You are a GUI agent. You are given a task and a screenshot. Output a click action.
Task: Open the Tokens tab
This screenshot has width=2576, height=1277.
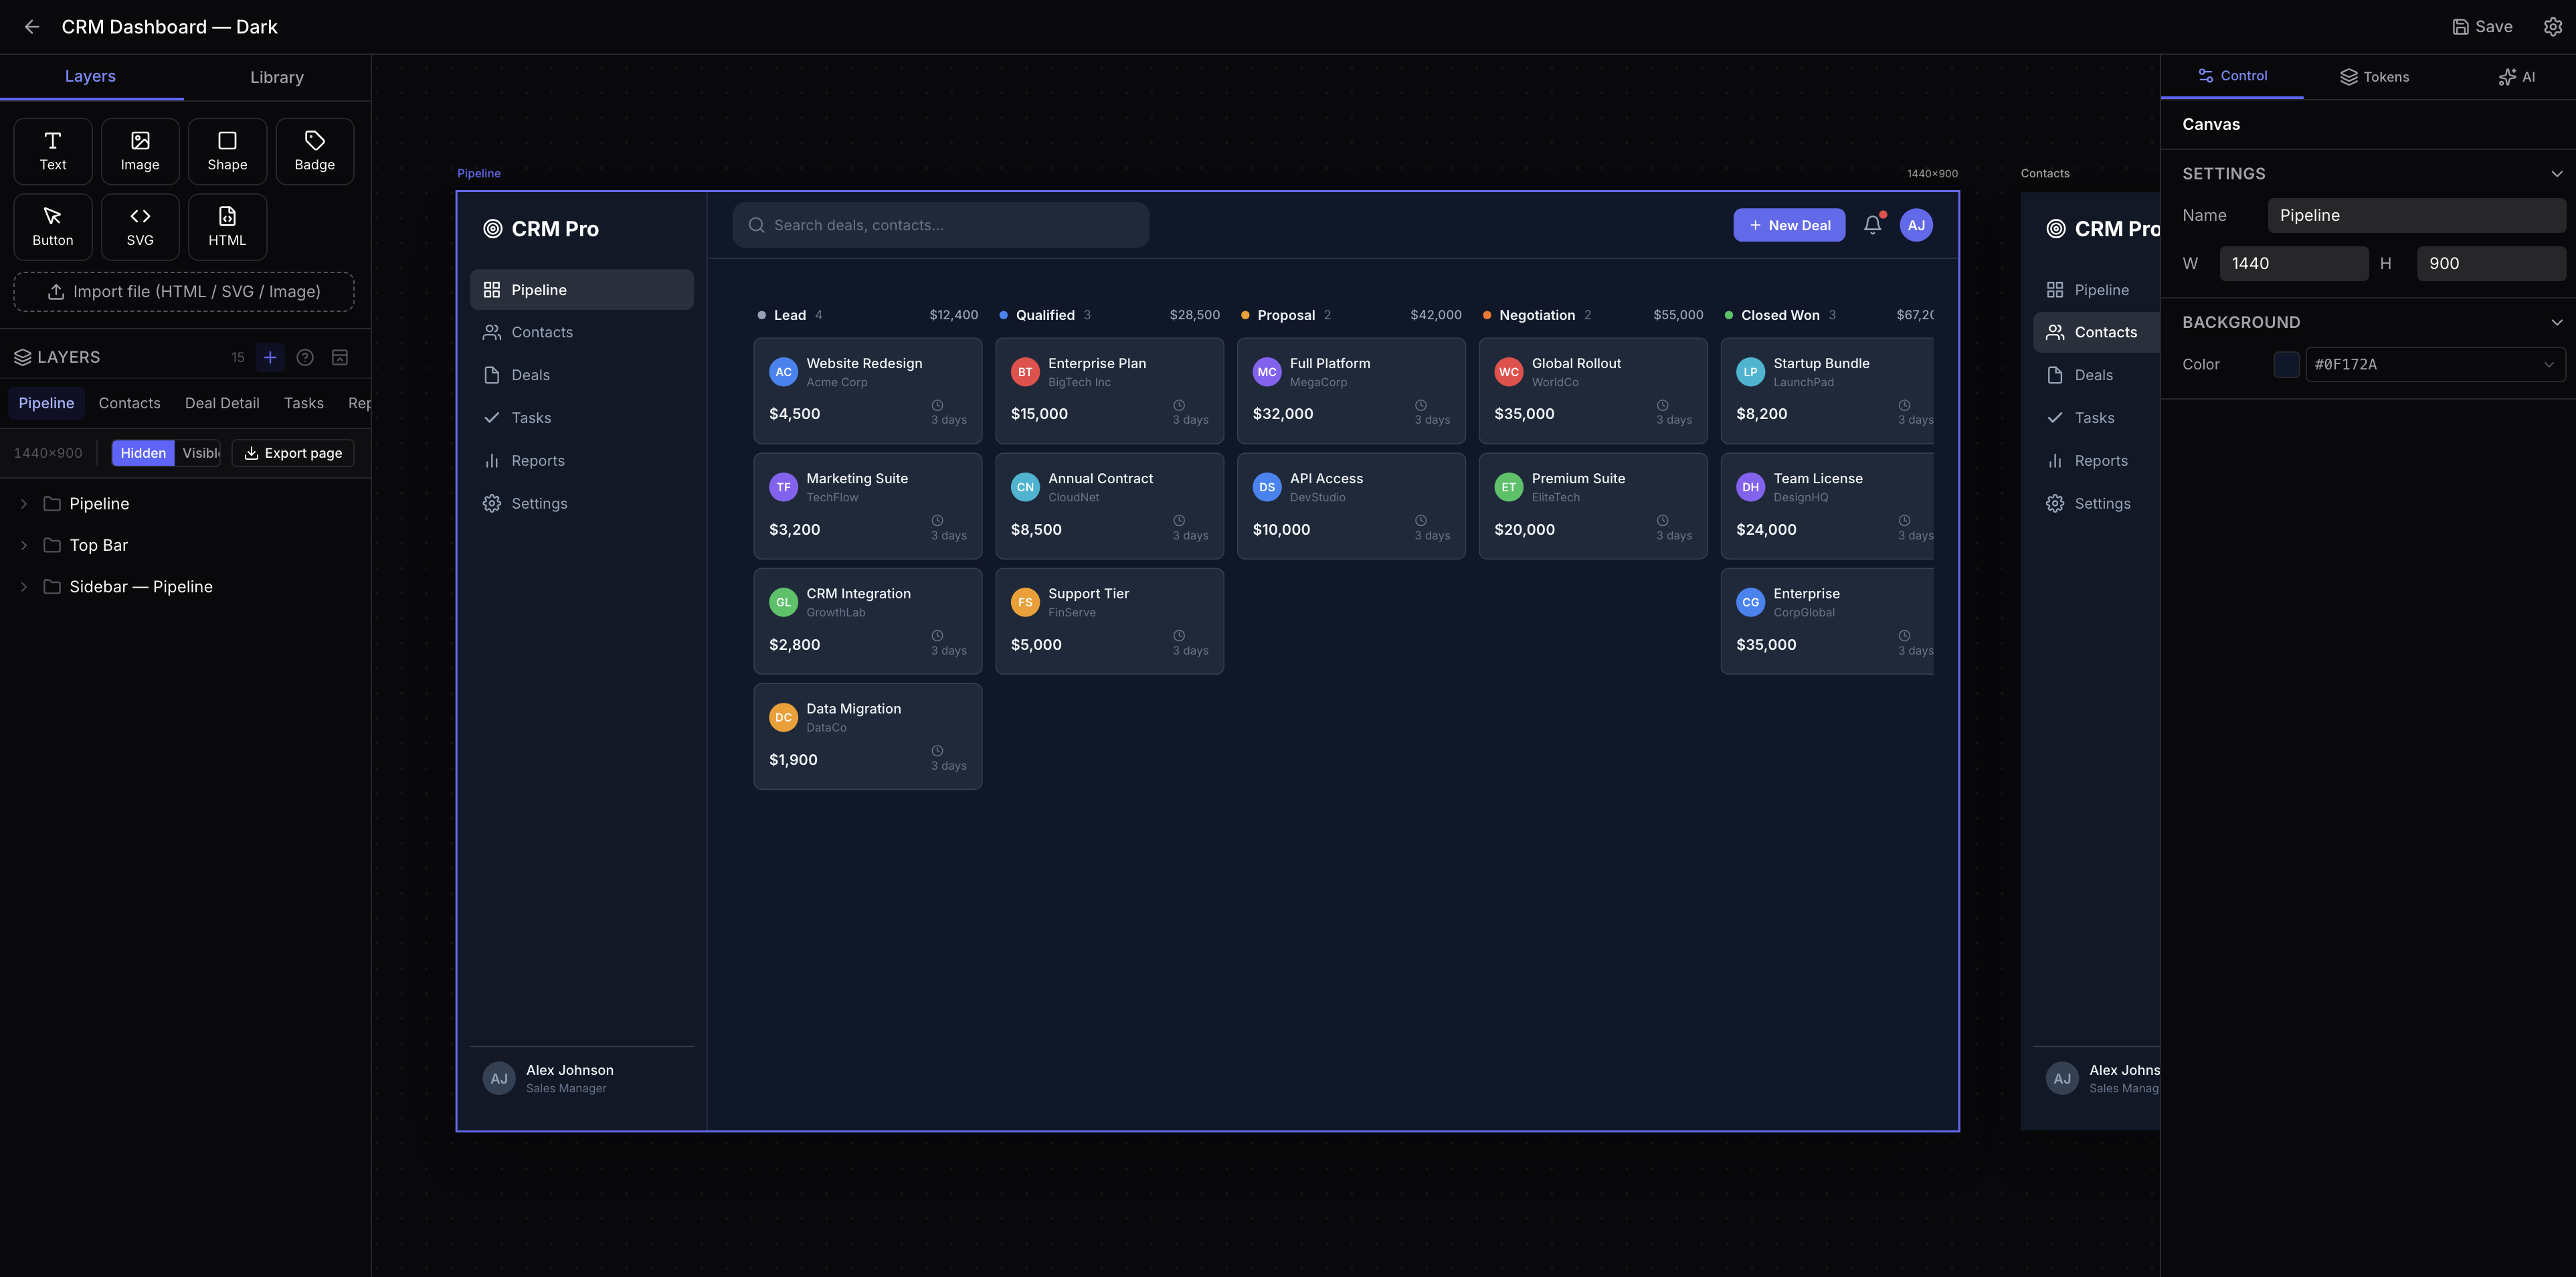point(2374,77)
